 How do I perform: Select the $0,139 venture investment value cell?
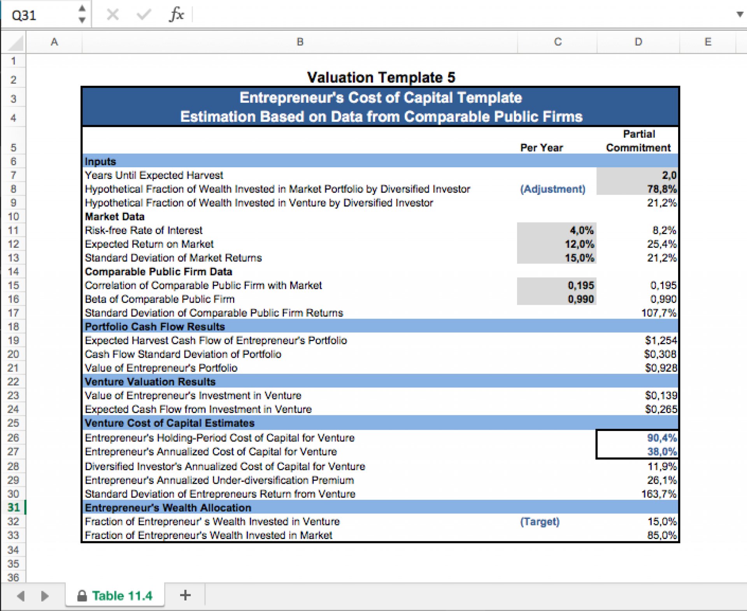pyautogui.click(x=638, y=395)
